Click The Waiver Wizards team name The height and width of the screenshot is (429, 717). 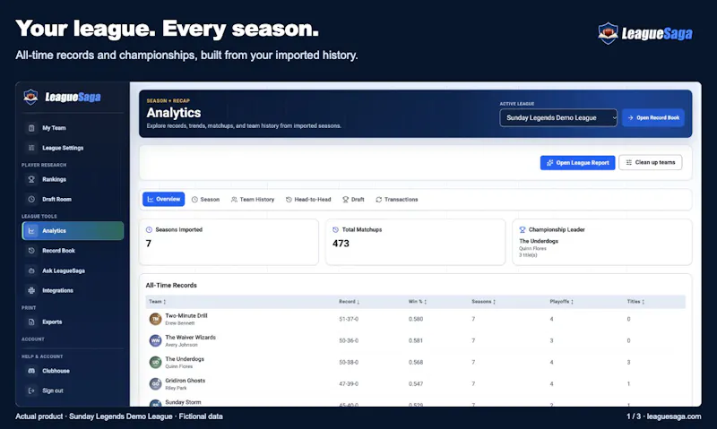tap(190, 337)
